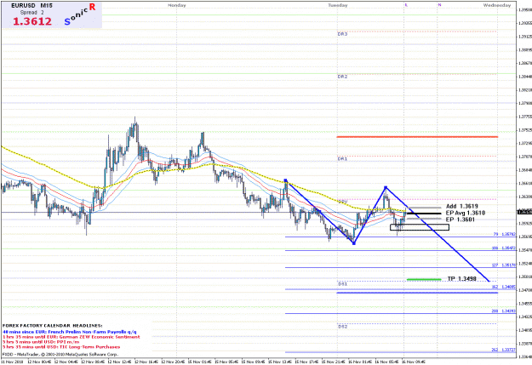This screenshot has width=532, height=365.
Task: Click the Fibonacci 262 level label
Action: [504, 350]
